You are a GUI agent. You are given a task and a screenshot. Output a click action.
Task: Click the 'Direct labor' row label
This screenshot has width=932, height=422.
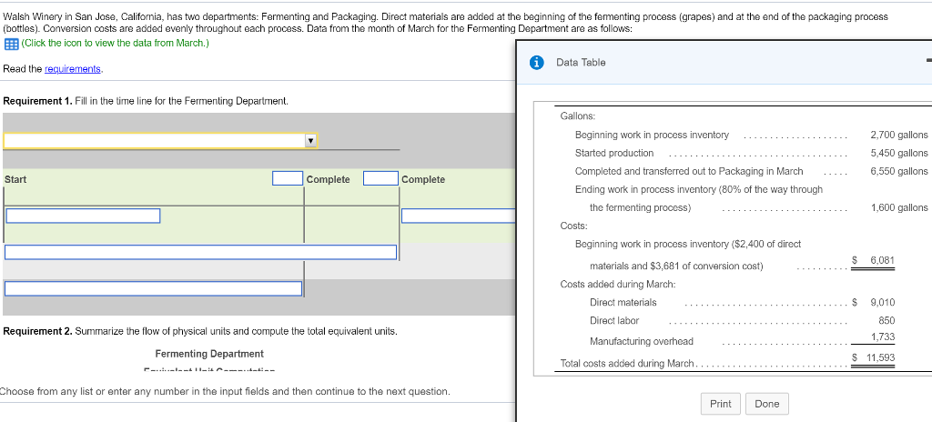(614, 320)
